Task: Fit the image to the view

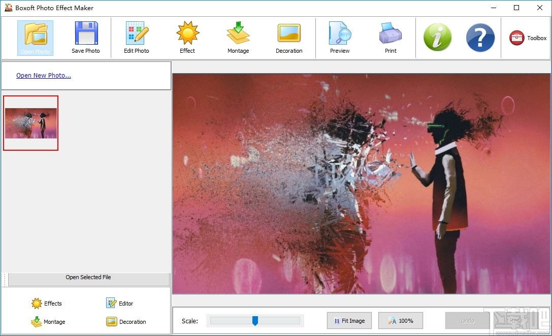Action: tap(349, 320)
